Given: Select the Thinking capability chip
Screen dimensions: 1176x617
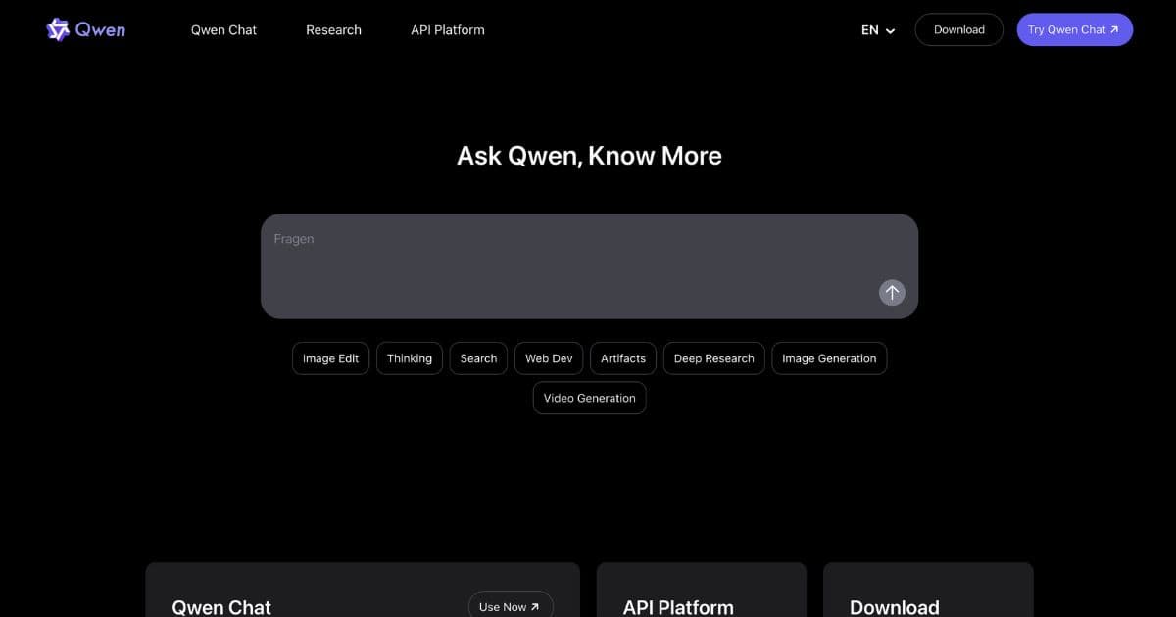Looking at the screenshot, I should [409, 358].
